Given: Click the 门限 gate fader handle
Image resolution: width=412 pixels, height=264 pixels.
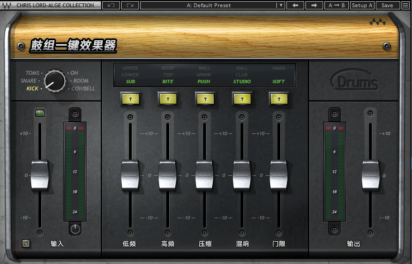Looking at the screenshot, I should [279, 175].
